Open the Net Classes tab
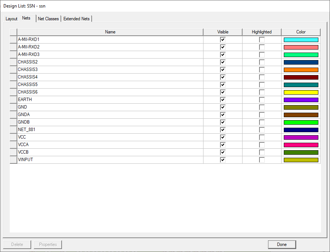The image size is (330, 252). pyautogui.click(x=48, y=18)
